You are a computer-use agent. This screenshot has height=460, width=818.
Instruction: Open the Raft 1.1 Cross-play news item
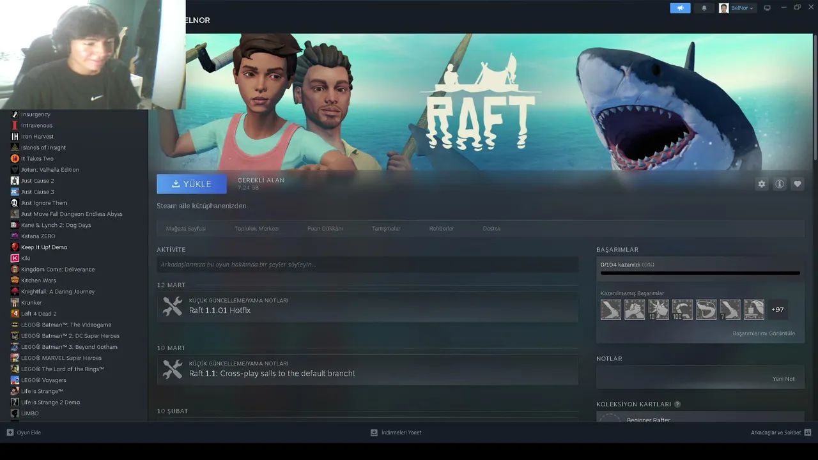pos(367,369)
